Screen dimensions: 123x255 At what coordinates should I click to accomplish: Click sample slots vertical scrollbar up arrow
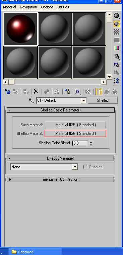coord(109,15)
